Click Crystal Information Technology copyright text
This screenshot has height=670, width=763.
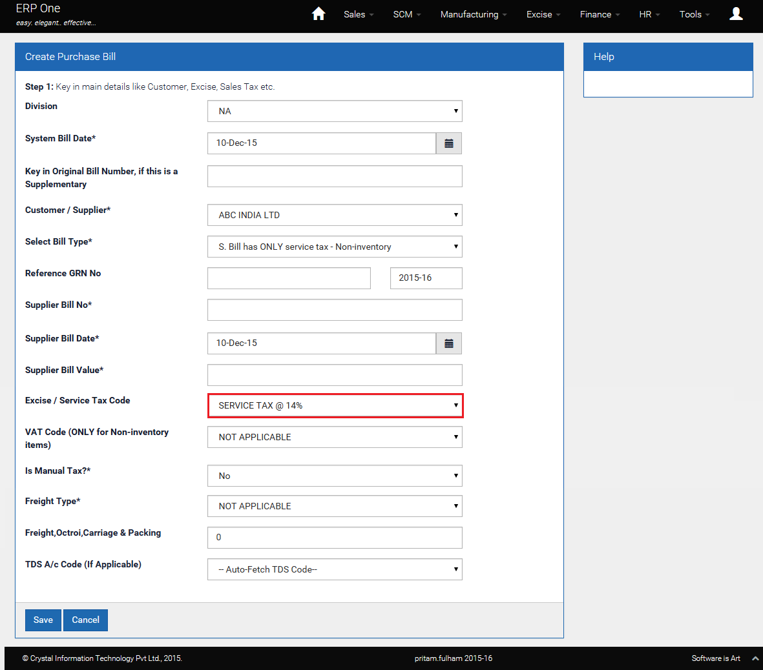[x=102, y=658]
